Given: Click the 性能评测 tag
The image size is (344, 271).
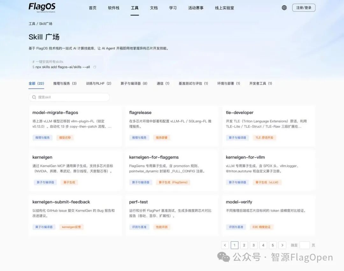Looking at the screenshot, I should pos(162,227).
